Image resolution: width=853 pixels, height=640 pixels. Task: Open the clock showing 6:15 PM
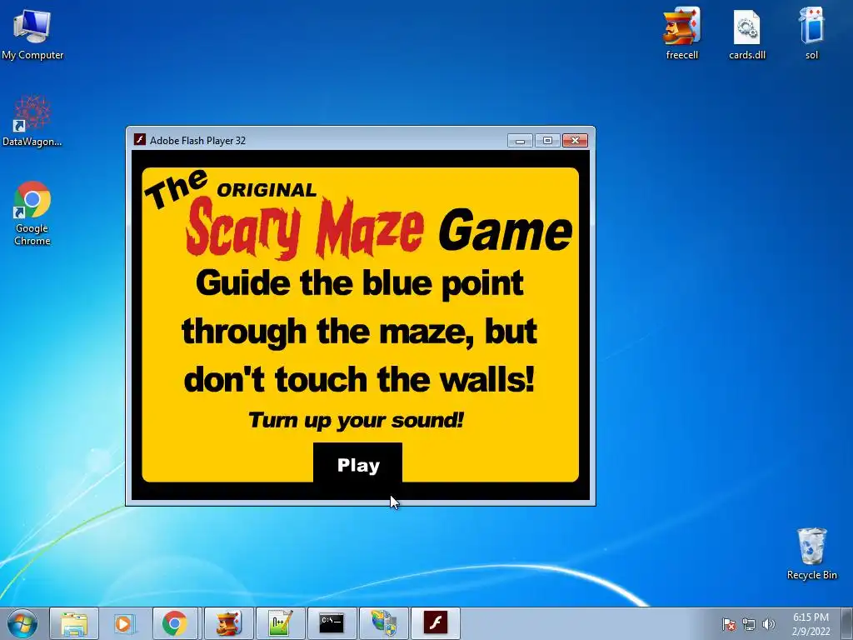coord(811,624)
